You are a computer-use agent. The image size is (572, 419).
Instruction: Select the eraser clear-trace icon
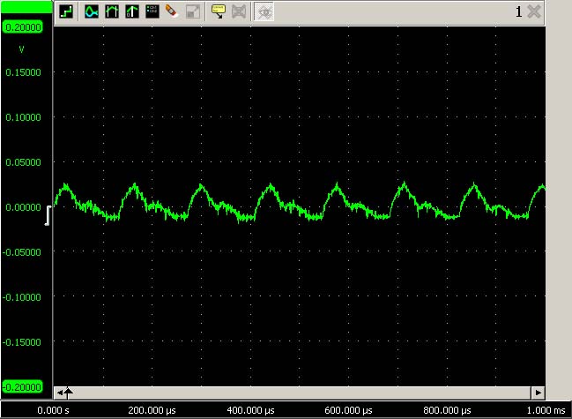pyautogui.click(x=172, y=11)
